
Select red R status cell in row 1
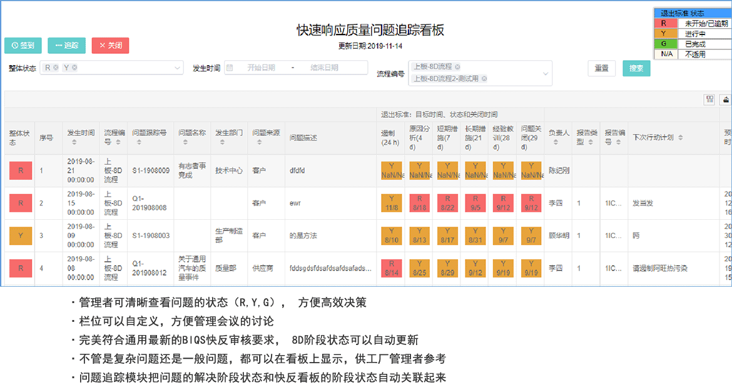(x=21, y=170)
